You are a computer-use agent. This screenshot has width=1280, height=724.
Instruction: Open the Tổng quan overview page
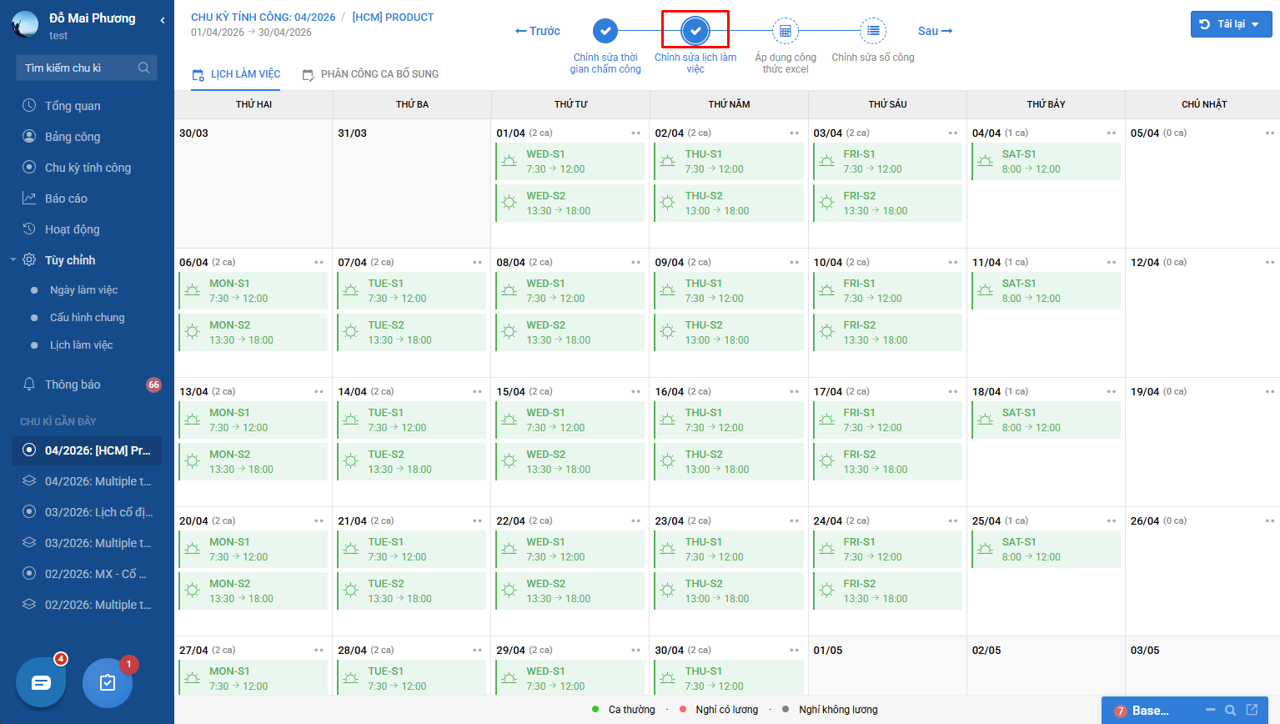73,106
